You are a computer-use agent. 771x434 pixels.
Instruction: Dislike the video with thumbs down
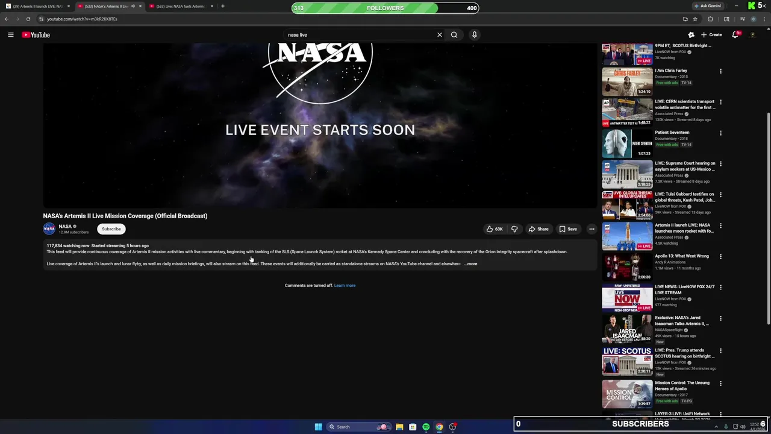[x=514, y=229]
